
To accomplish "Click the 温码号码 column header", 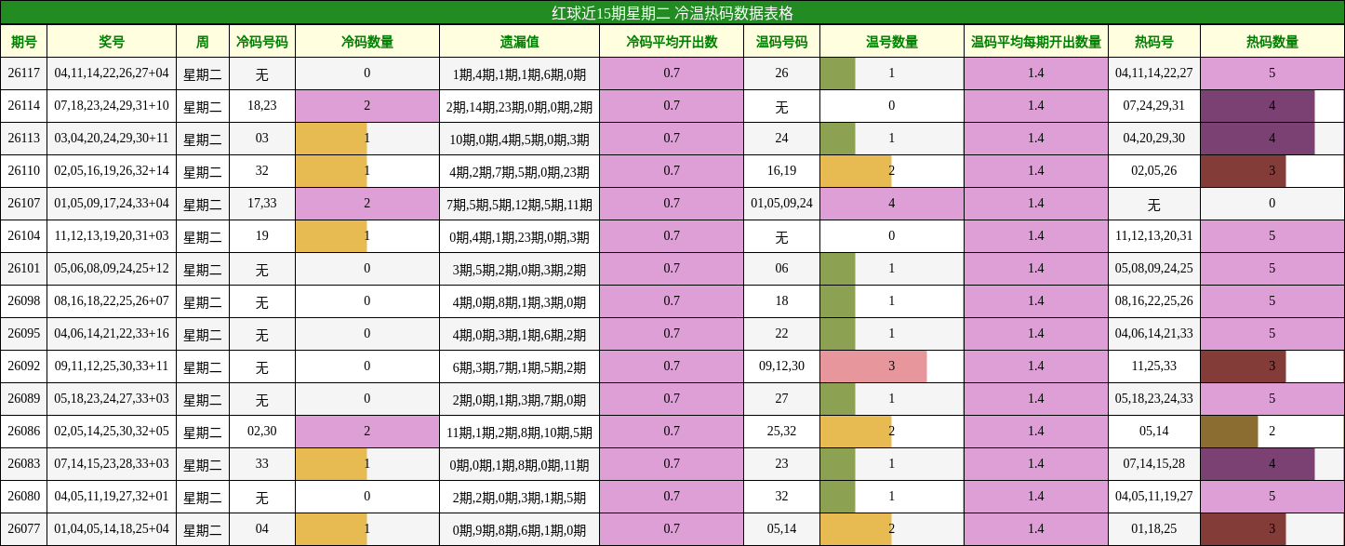I will tap(781, 42).
